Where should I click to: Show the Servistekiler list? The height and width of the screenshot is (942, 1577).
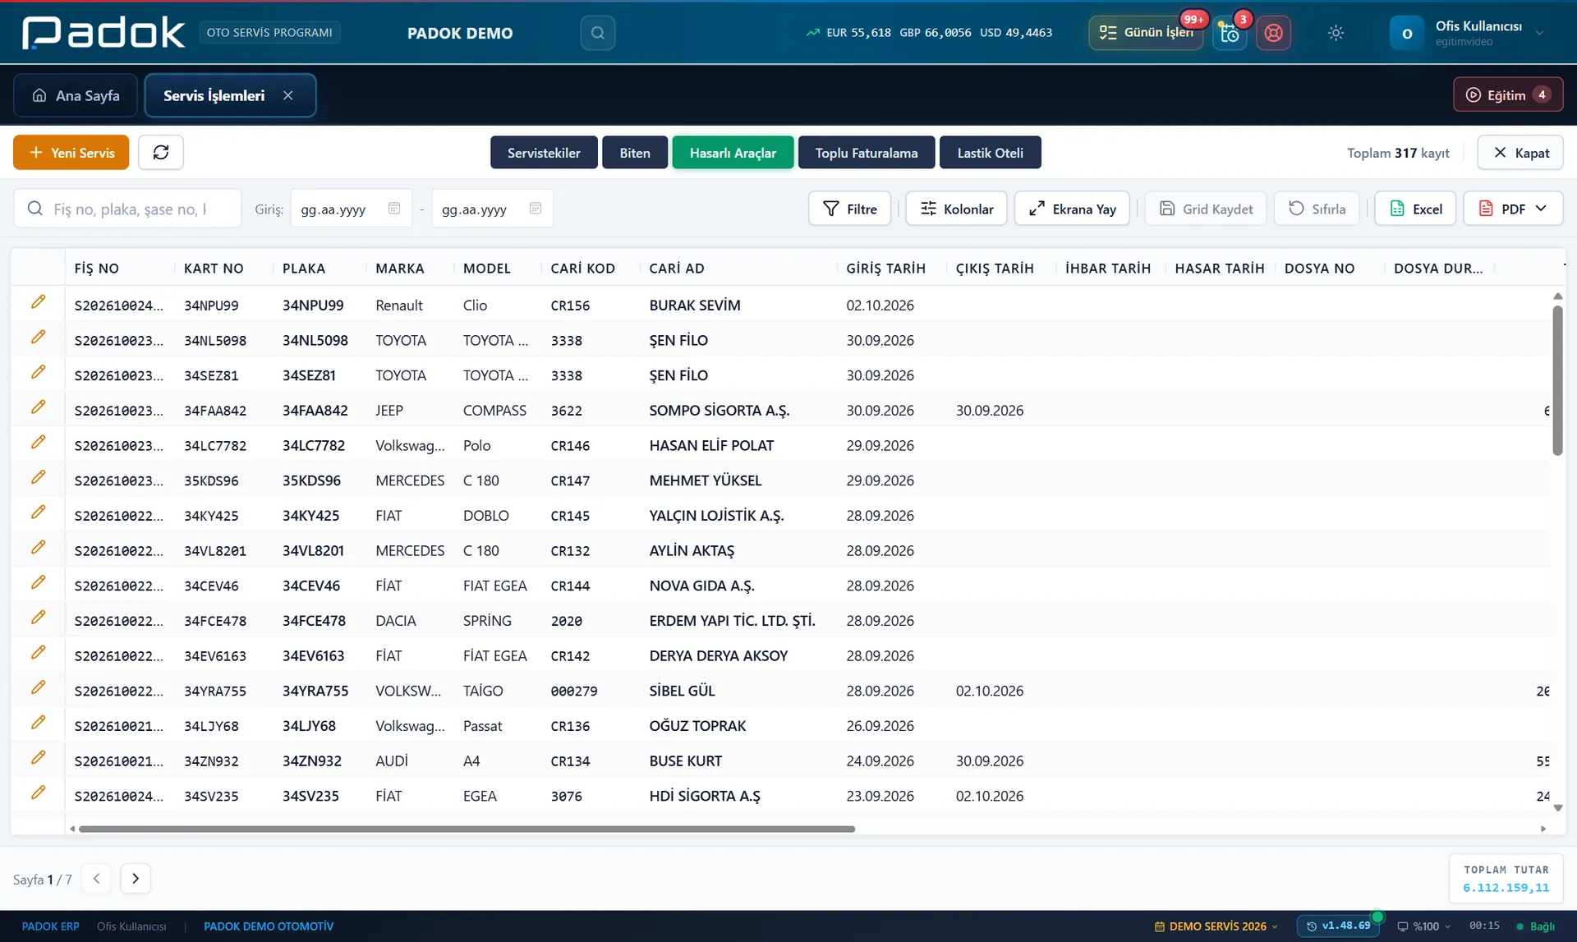click(544, 153)
